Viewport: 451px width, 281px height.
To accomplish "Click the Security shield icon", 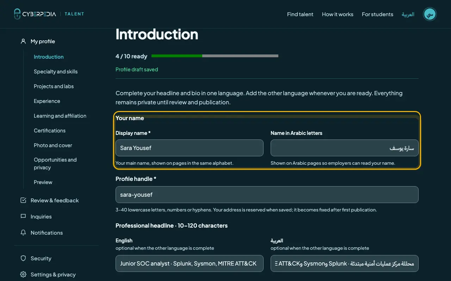I will coord(23,258).
